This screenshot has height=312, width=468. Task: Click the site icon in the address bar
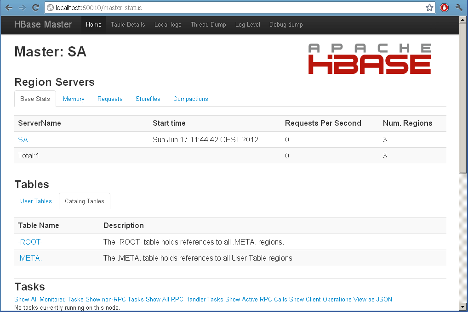50,7
